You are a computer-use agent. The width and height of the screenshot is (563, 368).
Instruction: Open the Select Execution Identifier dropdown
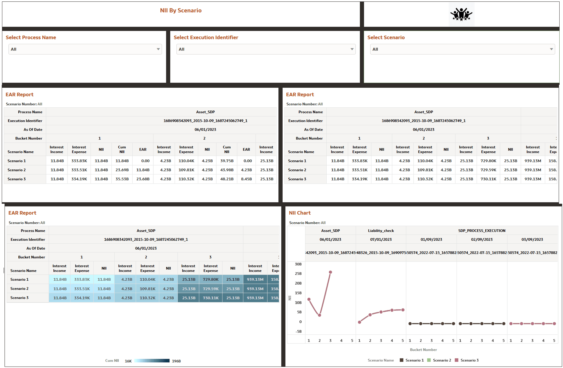coord(265,49)
